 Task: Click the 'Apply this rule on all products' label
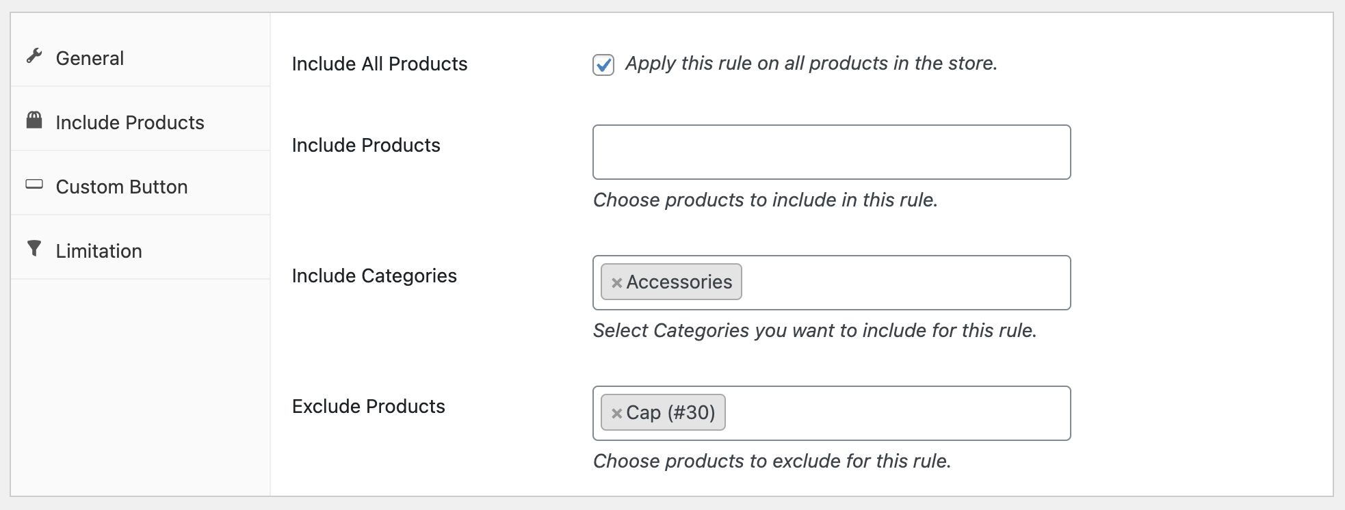pyautogui.click(x=811, y=64)
